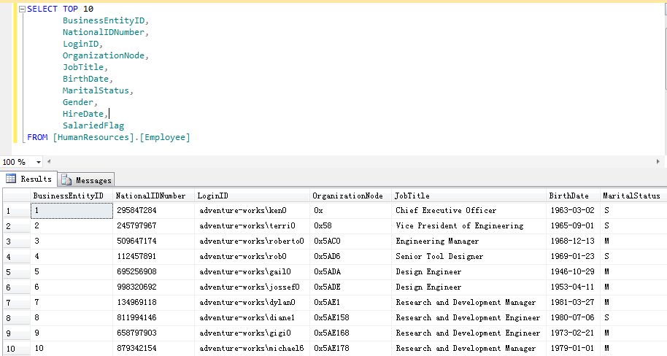Click LoginID cell adventure-works\jossef0
667x356 pixels.
pos(252,287)
